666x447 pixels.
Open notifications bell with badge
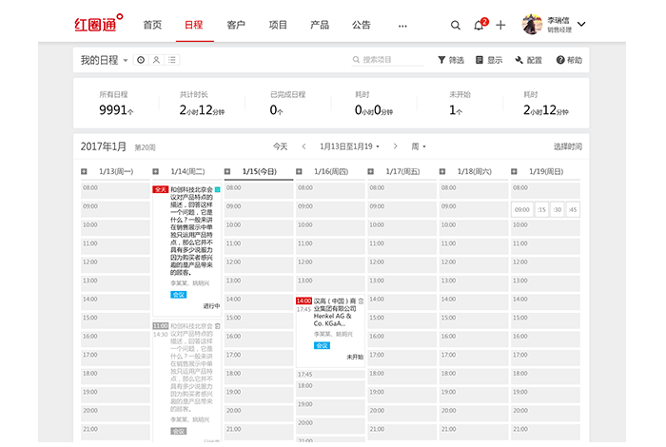pyautogui.click(x=479, y=25)
